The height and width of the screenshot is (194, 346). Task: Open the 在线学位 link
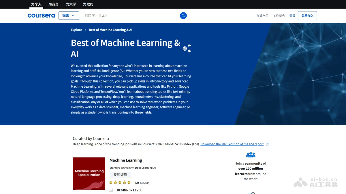(262, 16)
